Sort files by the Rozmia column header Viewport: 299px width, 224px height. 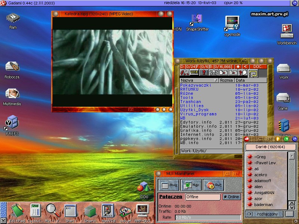(x=226, y=80)
